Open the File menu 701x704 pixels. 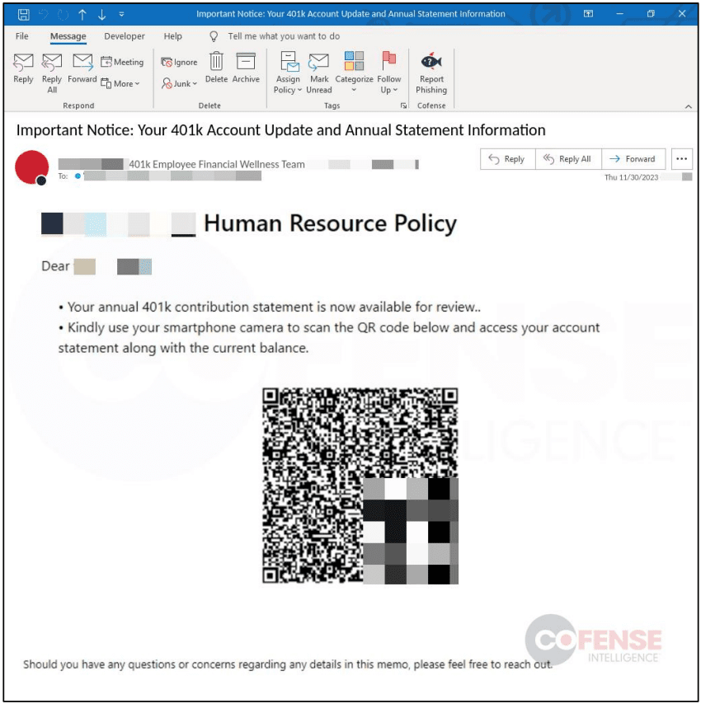click(22, 36)
